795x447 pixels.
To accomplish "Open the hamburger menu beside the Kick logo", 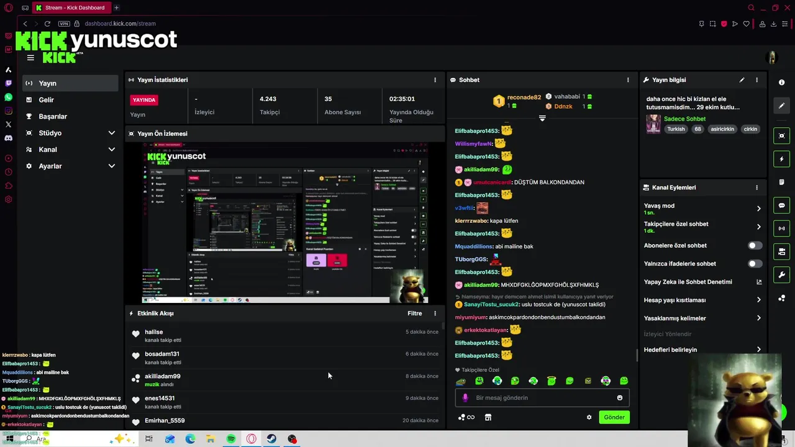I will pos(30,58).
